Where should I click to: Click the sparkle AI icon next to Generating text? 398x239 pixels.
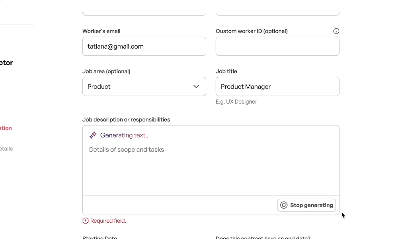(93, 135)
